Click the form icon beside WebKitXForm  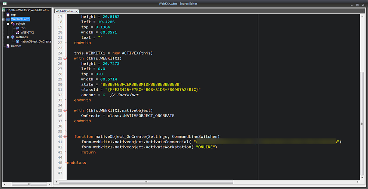(8, 19)
